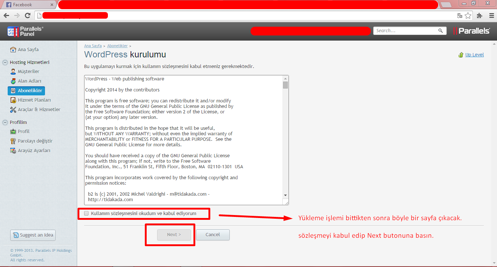Click the Alan Adları globe icon
The image size is (497, 267).
(x=14, y=81)
